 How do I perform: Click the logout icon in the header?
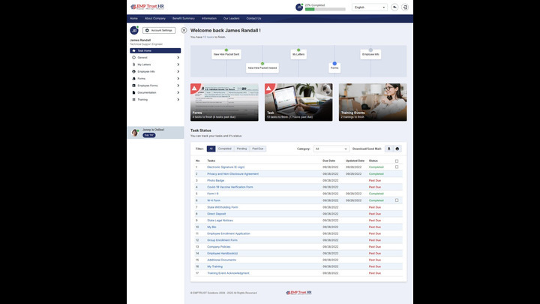pyautogui.click(x=406, y=7)
